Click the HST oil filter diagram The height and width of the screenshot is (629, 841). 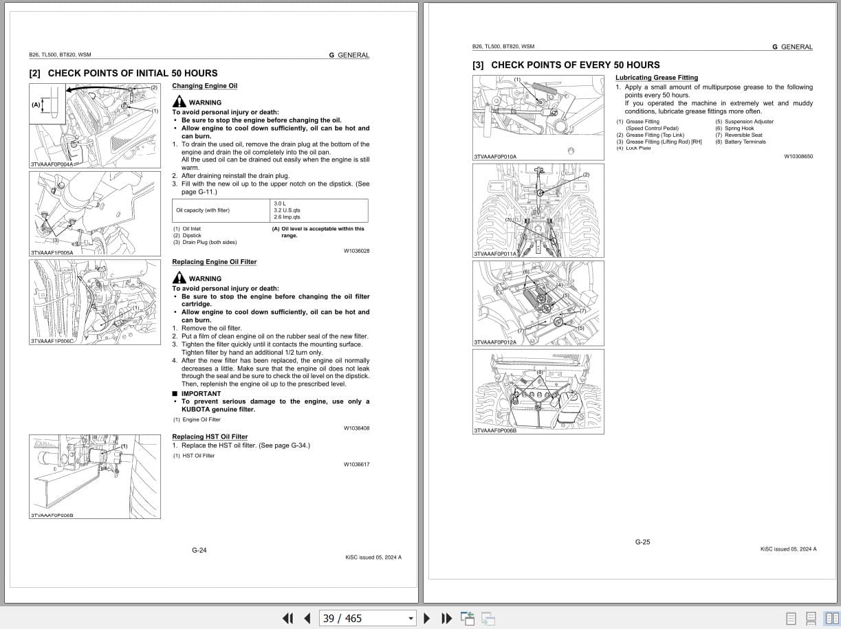point(95,476)
